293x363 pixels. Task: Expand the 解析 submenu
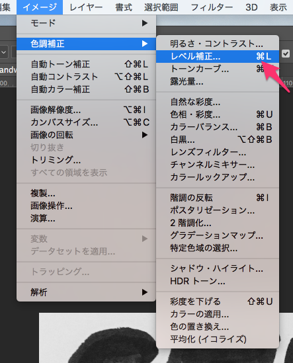[x=86, y=292]
